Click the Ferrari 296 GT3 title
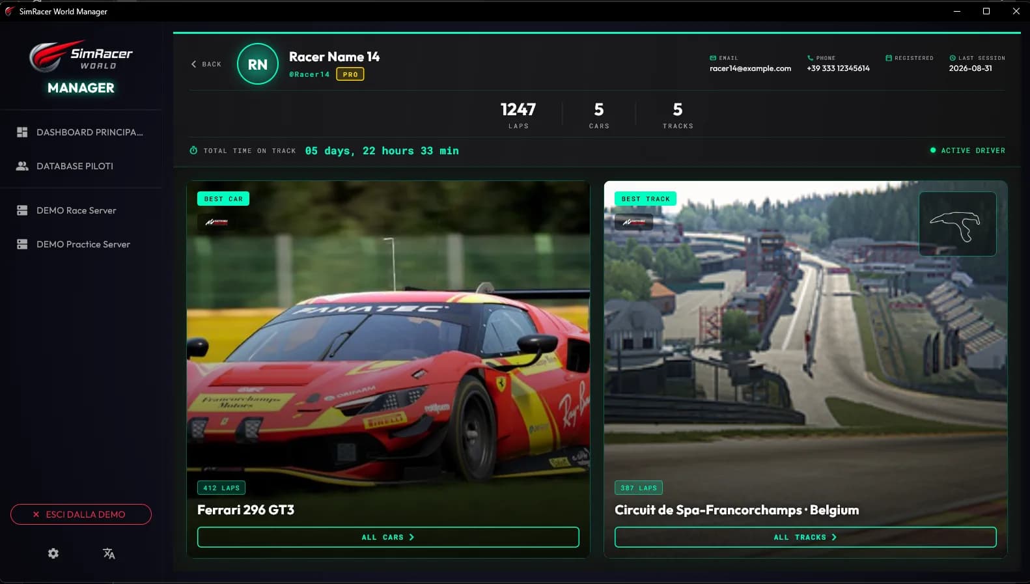This screenshot has width=1030, height=584. click(x=245, y=510)
